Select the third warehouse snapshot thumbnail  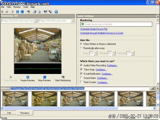coord(73,99)
